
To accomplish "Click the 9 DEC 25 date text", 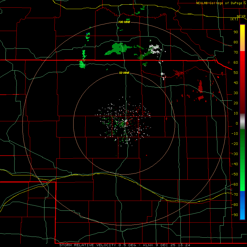I will pyautogui.click(x=166, y=245).
